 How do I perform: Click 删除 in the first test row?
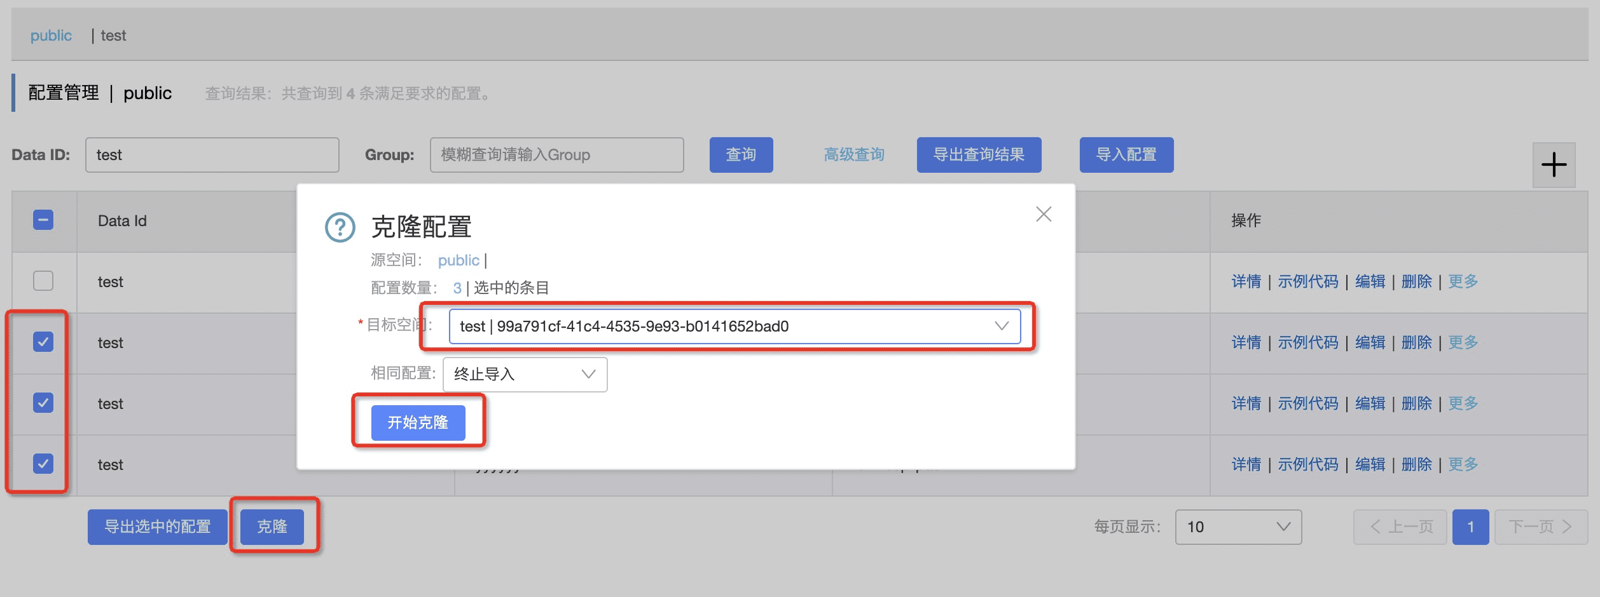(1417, 281)
